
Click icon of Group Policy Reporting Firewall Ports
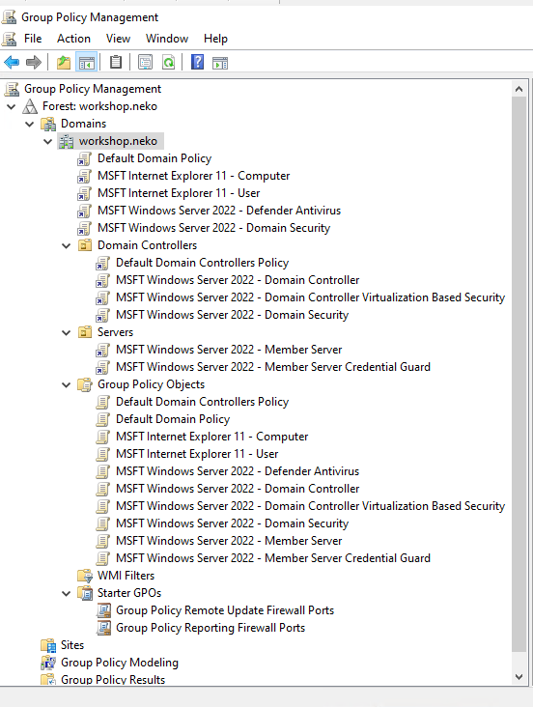pos(103,628)
